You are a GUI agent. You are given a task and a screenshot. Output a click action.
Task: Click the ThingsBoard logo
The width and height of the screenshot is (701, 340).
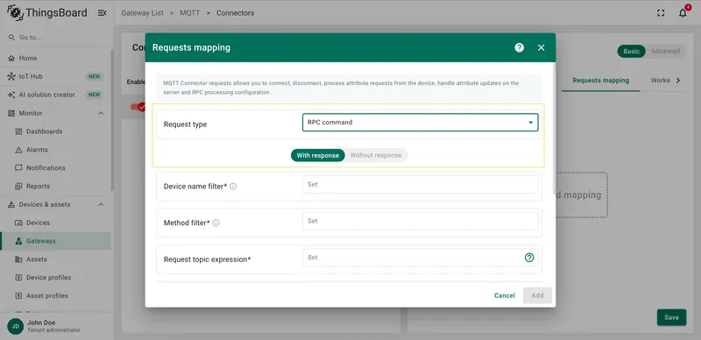47,12
